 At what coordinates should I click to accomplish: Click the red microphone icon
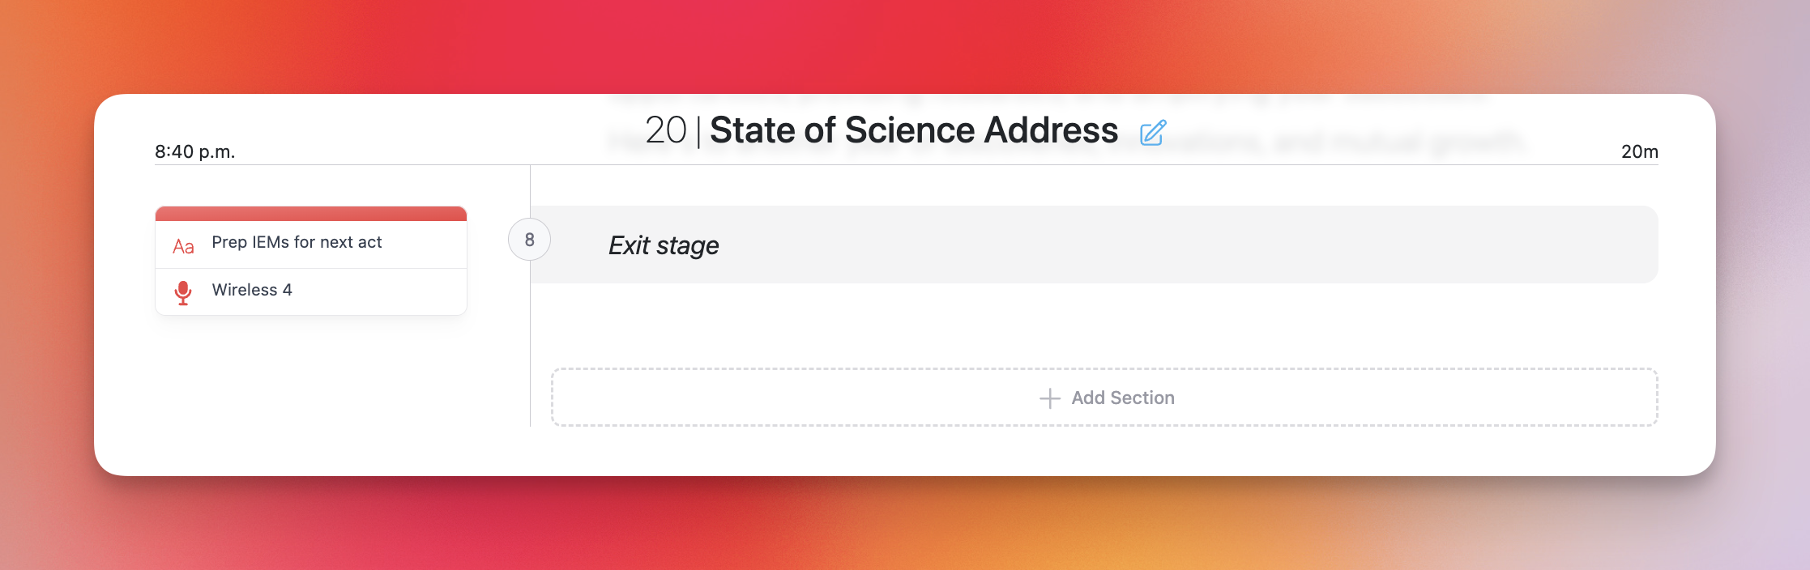[x=183, y=292]
